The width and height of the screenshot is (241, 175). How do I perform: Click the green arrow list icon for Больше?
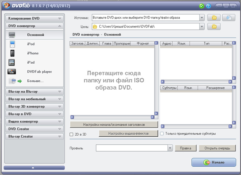(x=15, y=81)
